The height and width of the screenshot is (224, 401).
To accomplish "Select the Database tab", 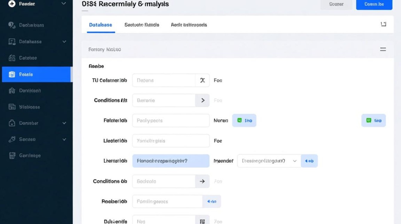I will point(101,25).
